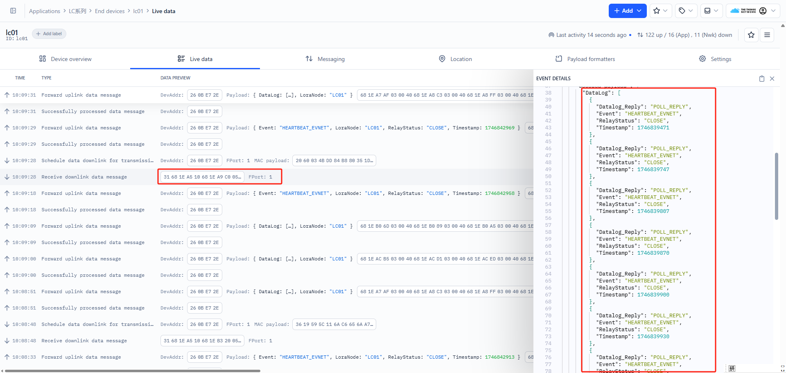Click the TIME column header
Image resolution: width=786 pixels, height=373 pixels.
coord(20,78)
